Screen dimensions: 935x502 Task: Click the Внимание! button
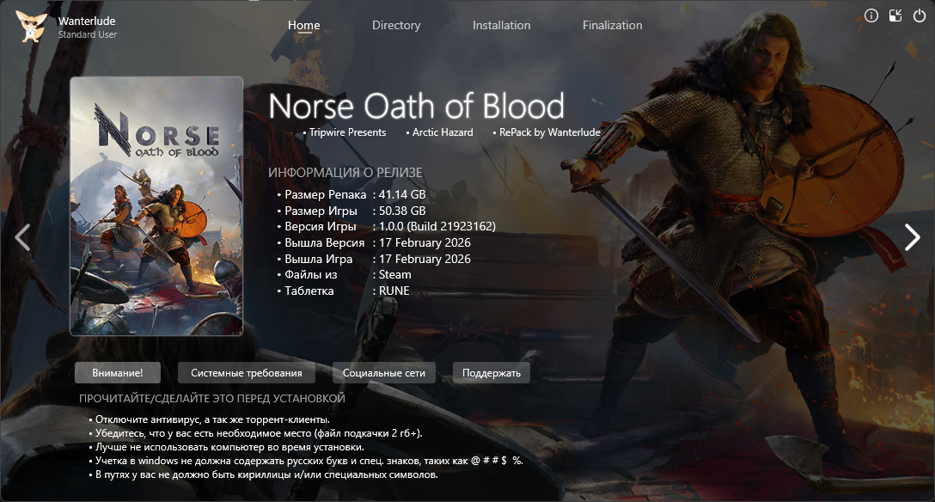point(118,372)
